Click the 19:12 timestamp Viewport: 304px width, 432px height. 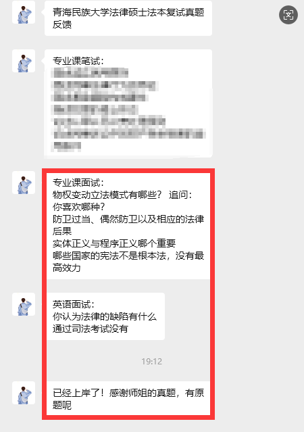(x=152, y=362)
